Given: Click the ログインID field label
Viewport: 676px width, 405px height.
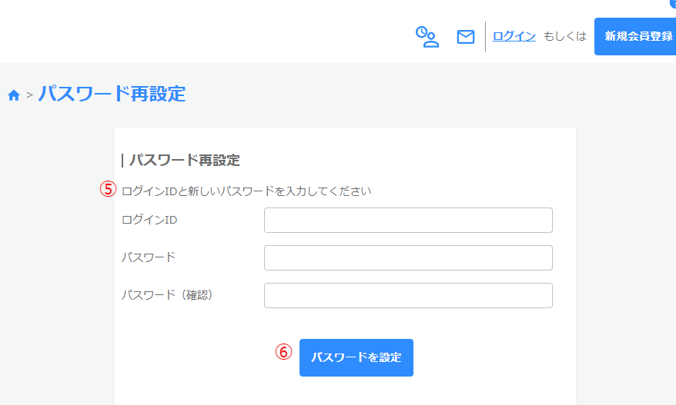Looking at the screenshot, I should click(x=149, y=220).
